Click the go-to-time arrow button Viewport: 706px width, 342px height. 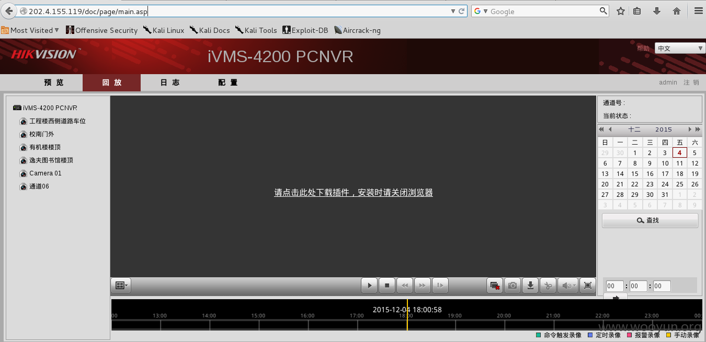(616, 297)
